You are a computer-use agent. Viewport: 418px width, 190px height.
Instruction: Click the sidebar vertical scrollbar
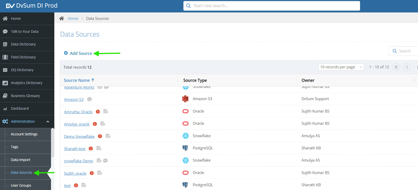(53, 142)
